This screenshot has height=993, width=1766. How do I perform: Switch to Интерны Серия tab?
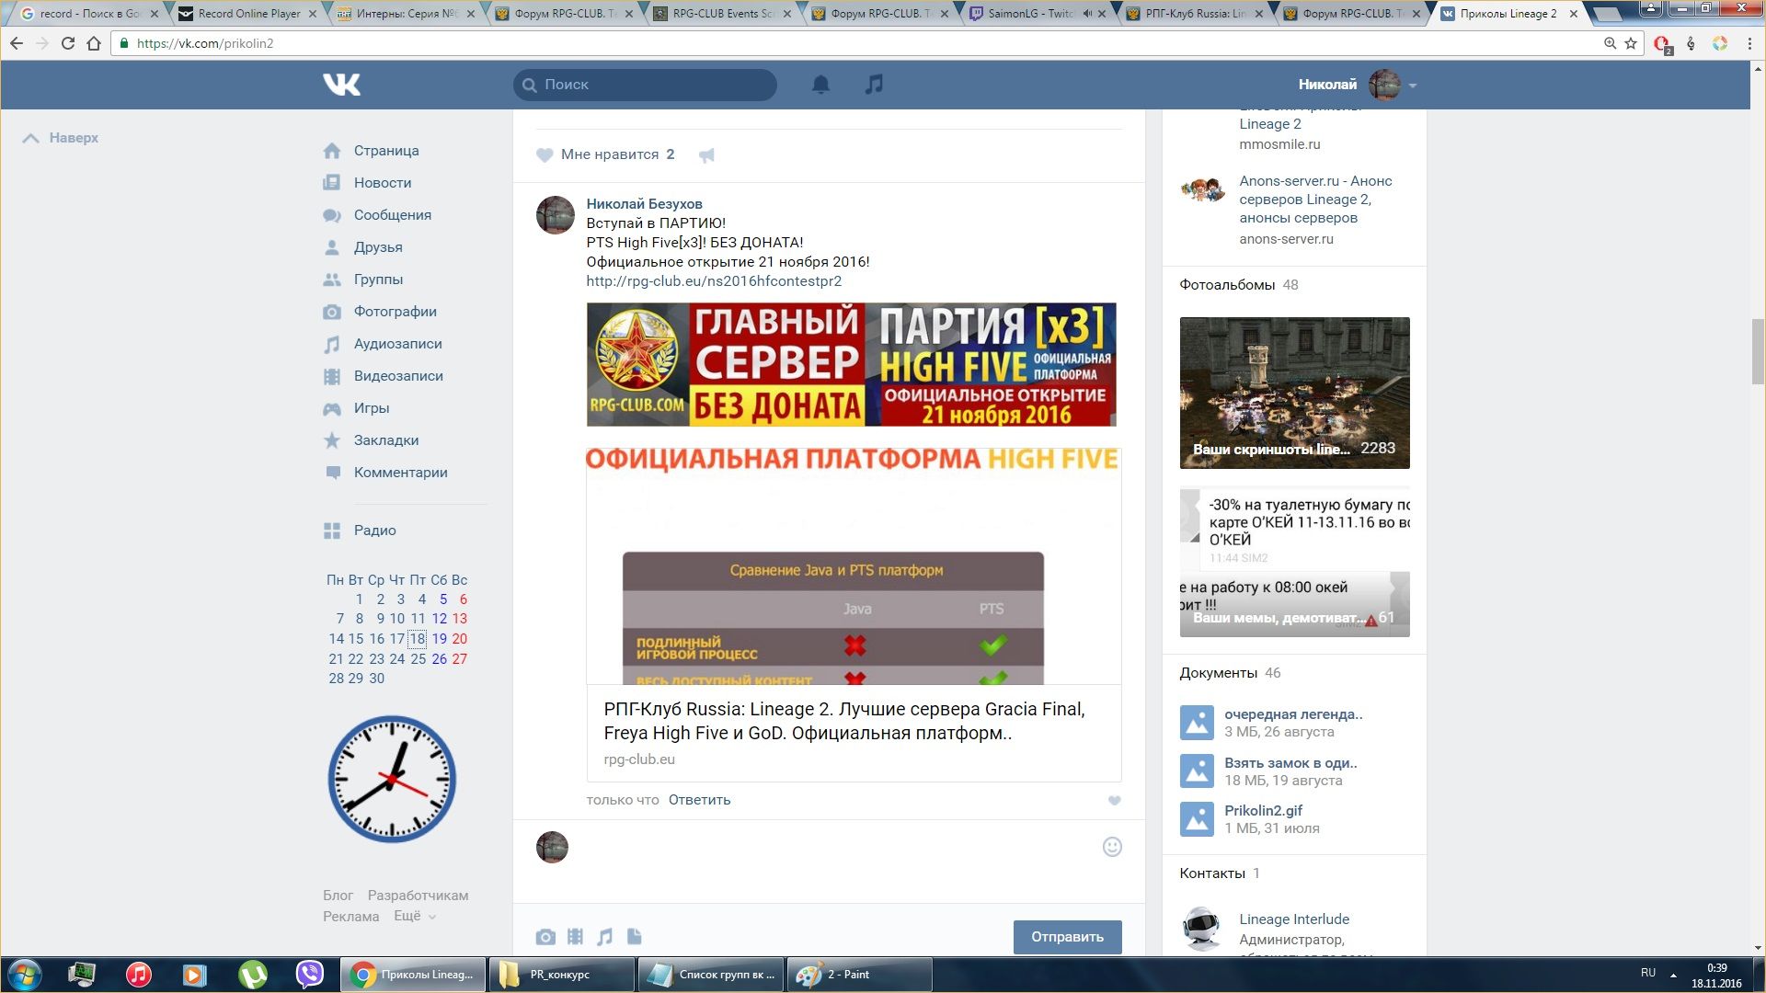click(407, 14)
